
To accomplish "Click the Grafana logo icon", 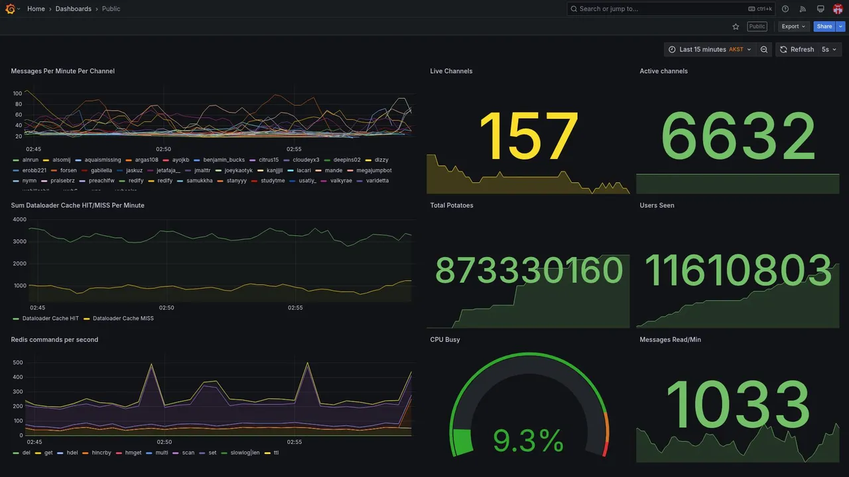I will click(10, 9).
